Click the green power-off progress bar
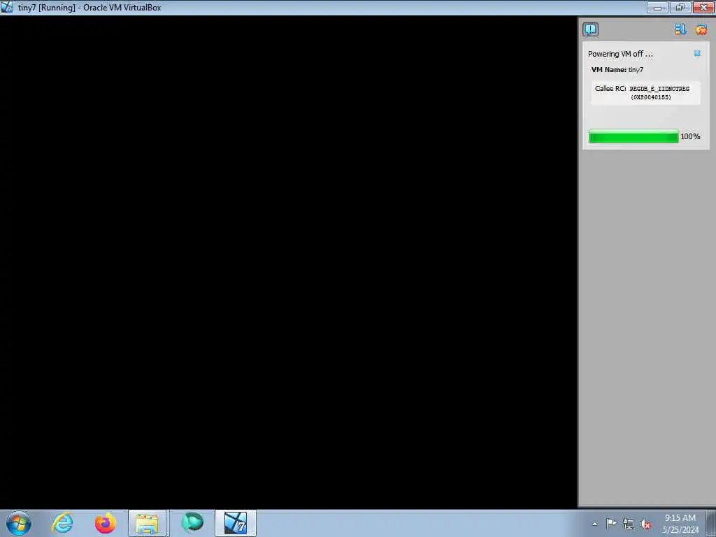716x537 pixels. click(633, 136)
